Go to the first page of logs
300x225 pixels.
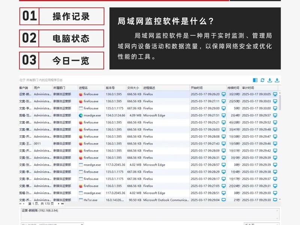point(20,204)
